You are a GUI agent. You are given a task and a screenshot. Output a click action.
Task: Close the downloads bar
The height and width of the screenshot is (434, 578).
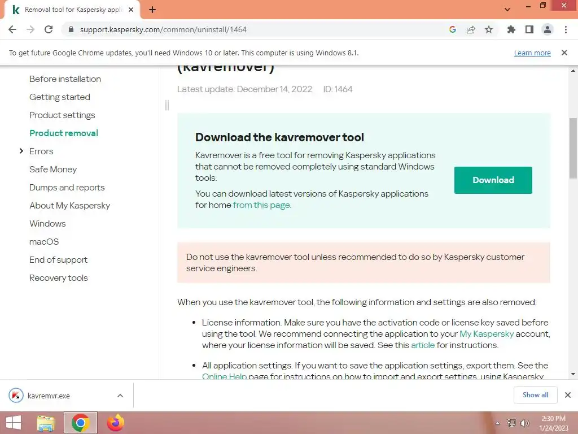coord(568,395)
